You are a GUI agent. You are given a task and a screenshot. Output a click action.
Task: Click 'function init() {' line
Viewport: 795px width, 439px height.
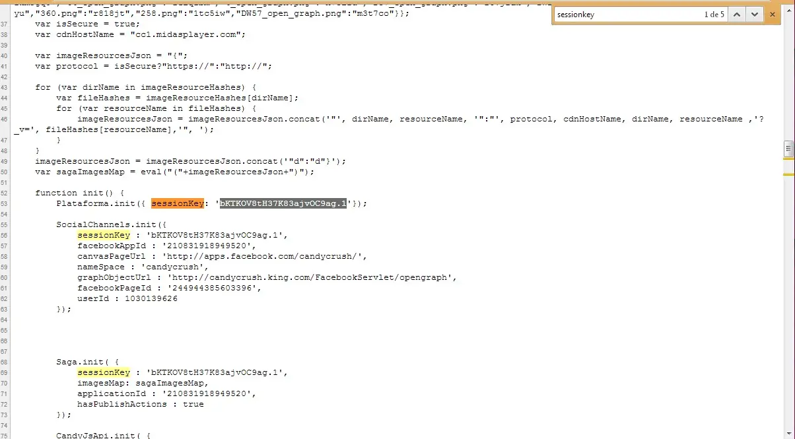pos(80,193)
